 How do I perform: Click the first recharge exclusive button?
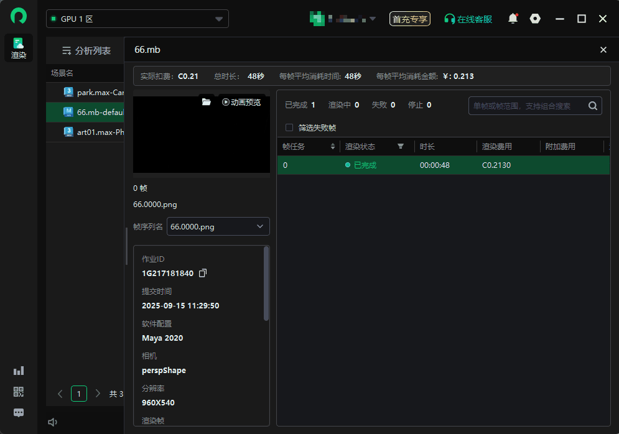pyautogui.click(x=409, y=19)
